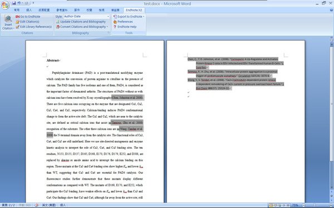Click the Chen, Johnston et al. 2008 citation
Viewport: 334px width, 208px height.
click(x=127, y=98)
